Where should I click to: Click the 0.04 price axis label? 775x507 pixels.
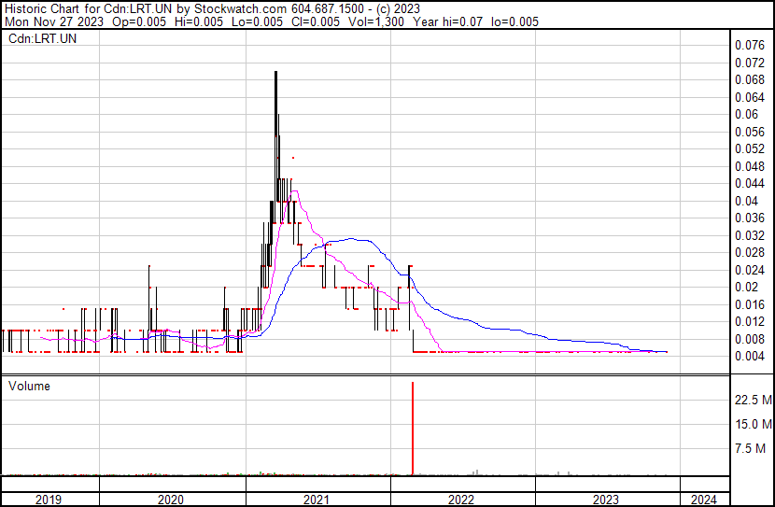coord(747,201)
